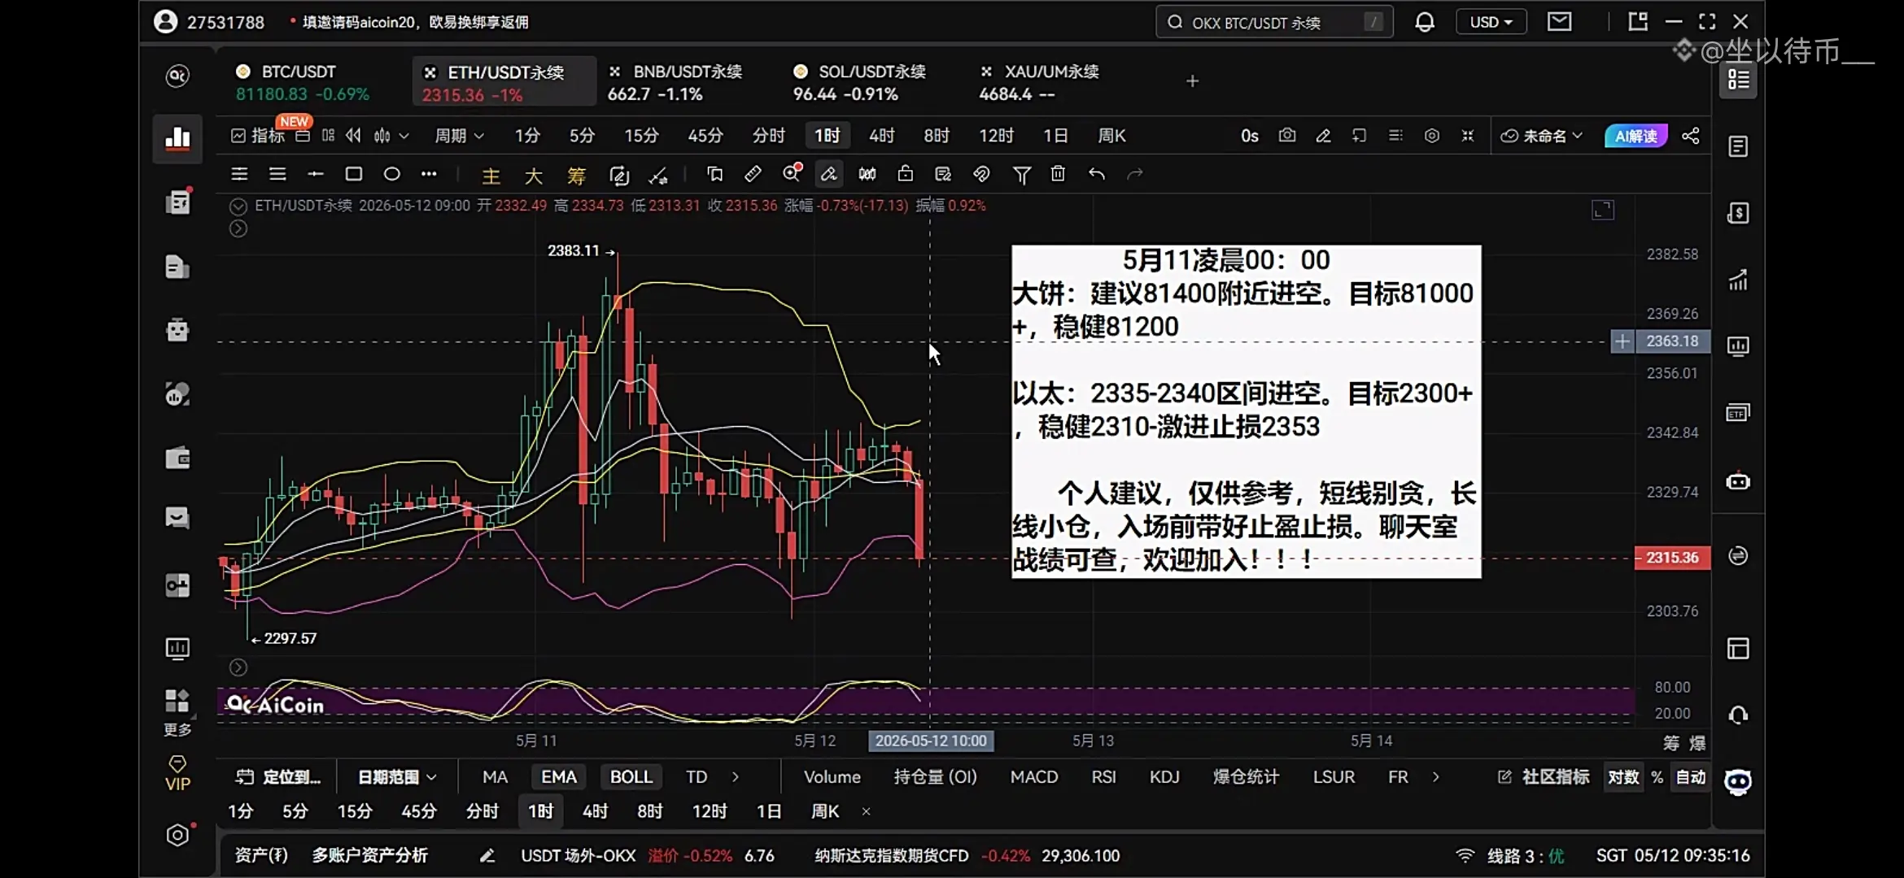Select the horizontal line drawing tool
The width and height of the screenshot is (1904, 878).
[x=316, y=174]
